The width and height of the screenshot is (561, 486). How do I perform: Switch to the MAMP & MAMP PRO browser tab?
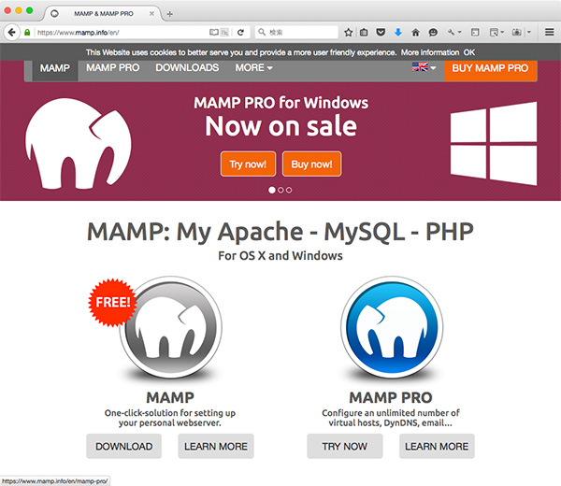[x=104, y=14]
